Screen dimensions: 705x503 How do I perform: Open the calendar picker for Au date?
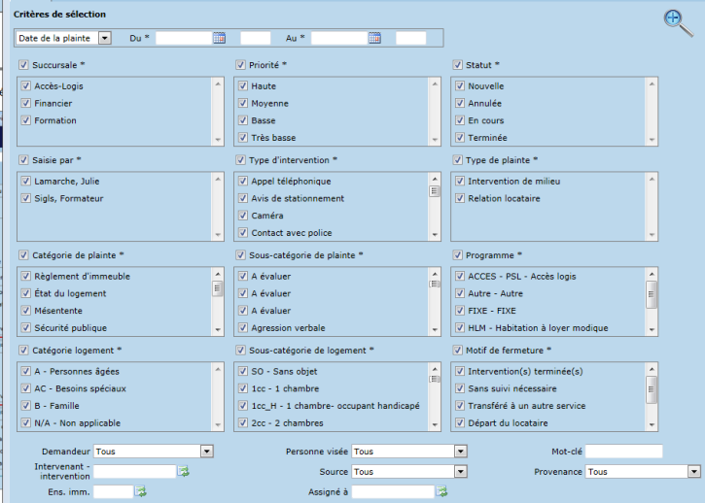(374, 38)
